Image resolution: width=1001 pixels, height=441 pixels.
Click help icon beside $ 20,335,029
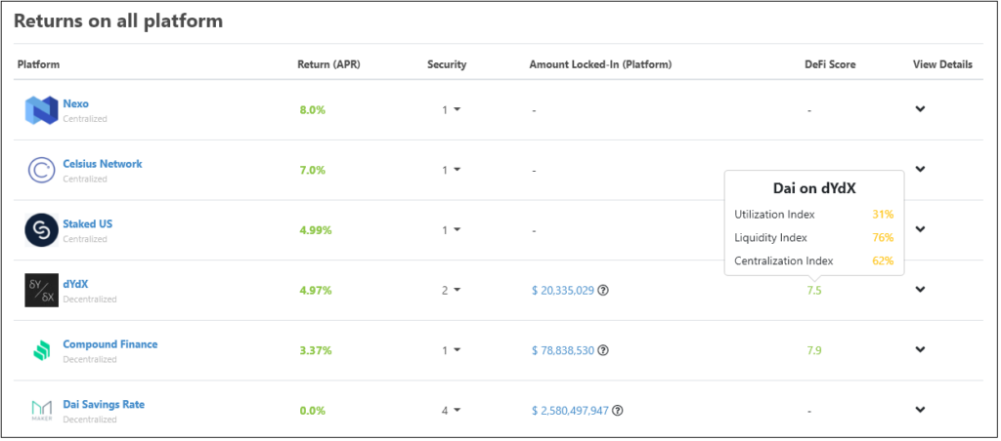tap(602, 290)
